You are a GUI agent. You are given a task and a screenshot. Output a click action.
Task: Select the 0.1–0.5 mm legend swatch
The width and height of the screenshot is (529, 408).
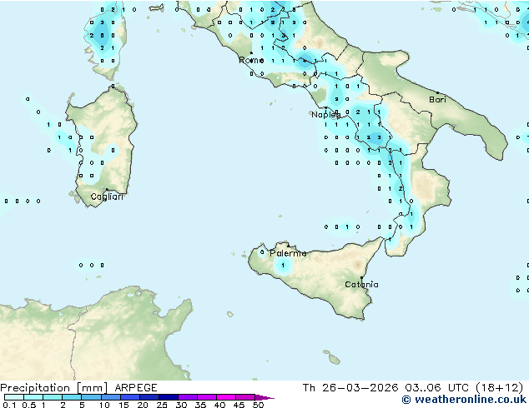click(x=14, y=397)
